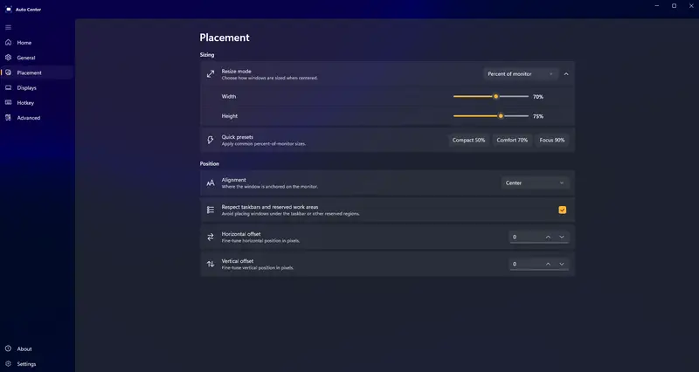Click the Placement sidebar icon

click(8, 72)
